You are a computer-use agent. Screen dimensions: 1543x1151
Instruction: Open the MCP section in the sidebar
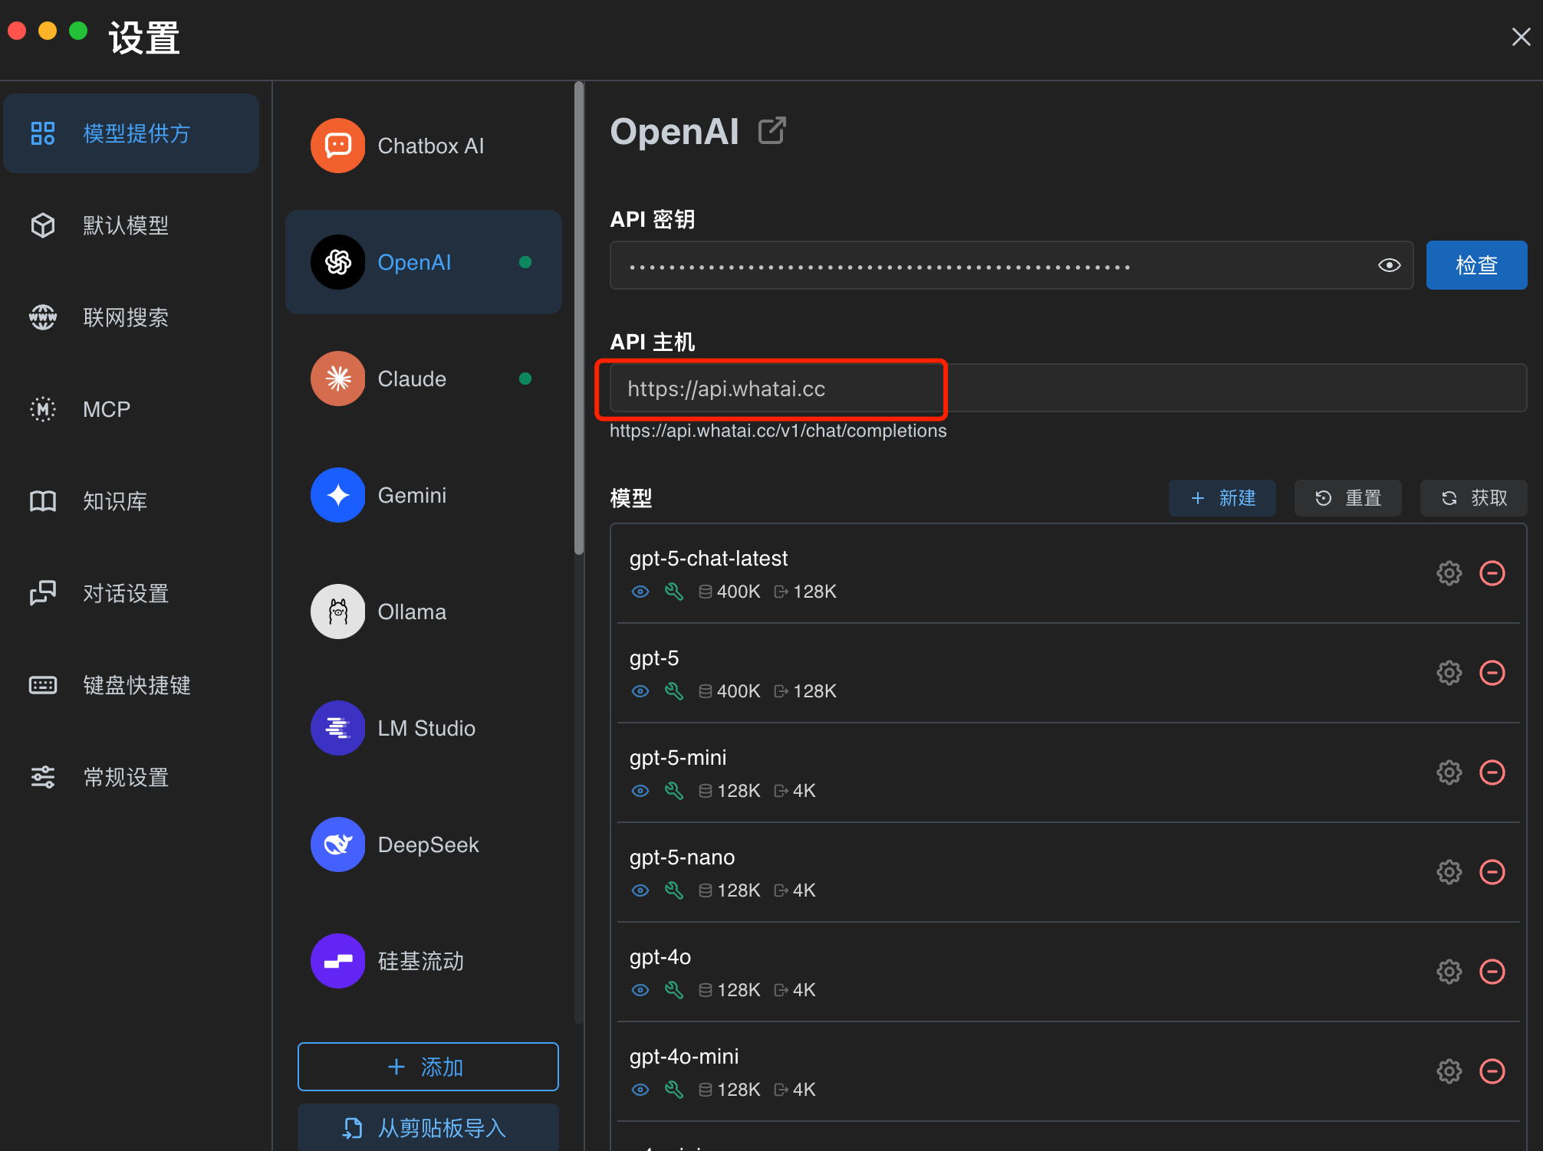coord(106,409)
